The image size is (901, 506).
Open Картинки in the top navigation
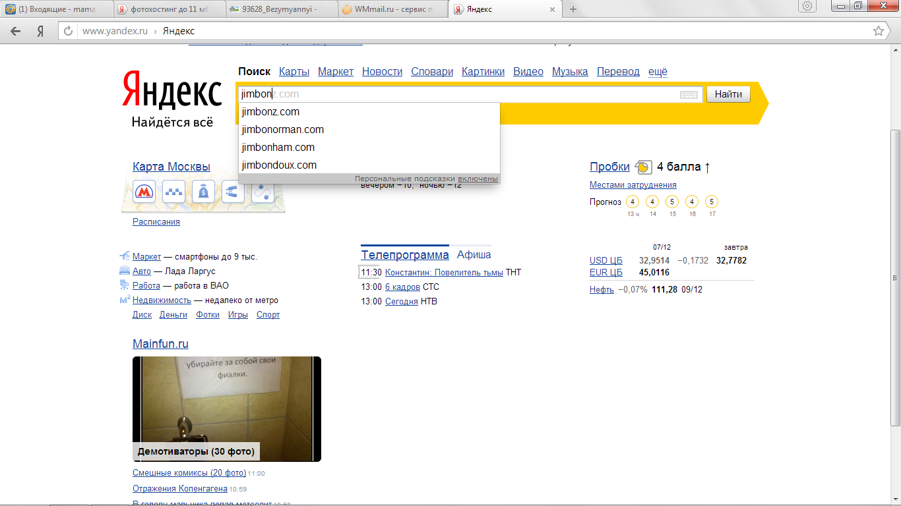pos(483,72)
